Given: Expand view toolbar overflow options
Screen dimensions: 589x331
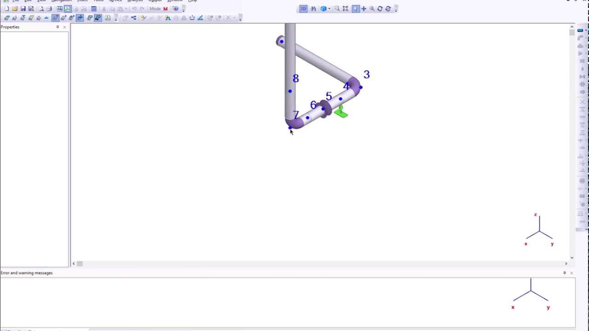Looking at the screenshot, I should pos(396,9).
